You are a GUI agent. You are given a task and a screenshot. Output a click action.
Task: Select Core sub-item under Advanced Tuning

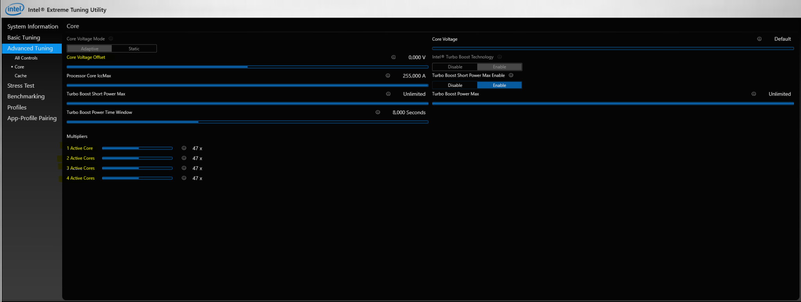pos(19,67)
